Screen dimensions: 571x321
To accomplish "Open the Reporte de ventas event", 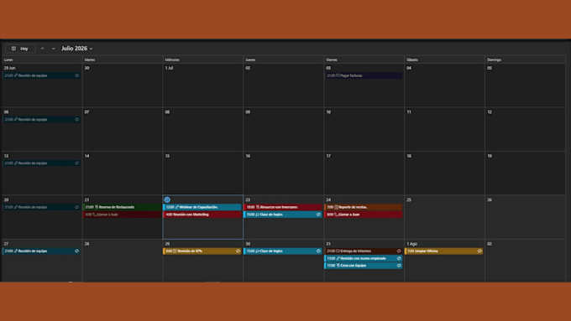I will 364,207.
